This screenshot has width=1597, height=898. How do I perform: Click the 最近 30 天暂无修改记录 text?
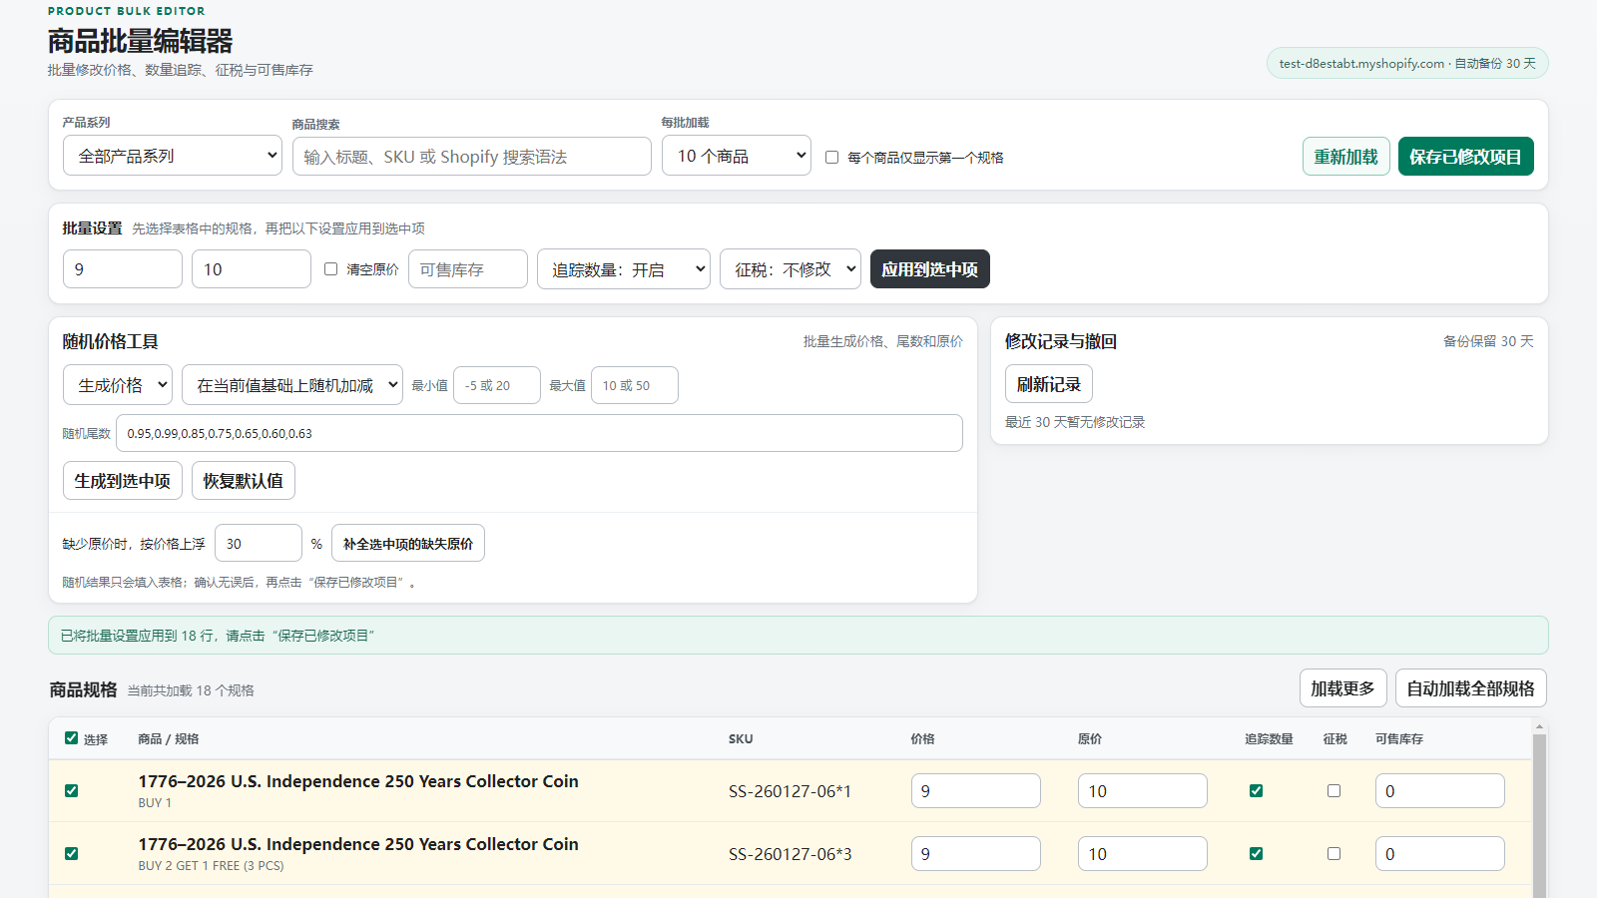[x=1075, y=422]
